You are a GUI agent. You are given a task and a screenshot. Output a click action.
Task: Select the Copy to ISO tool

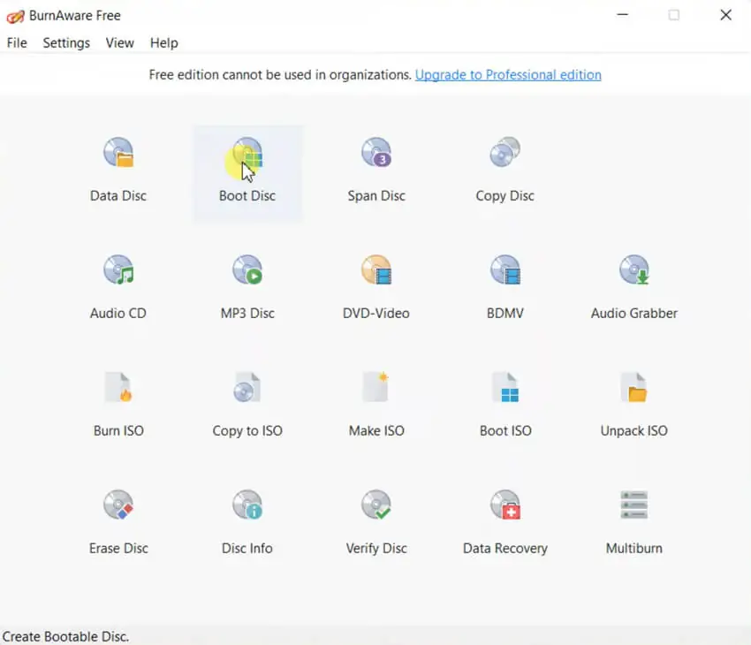coord(247,404)
